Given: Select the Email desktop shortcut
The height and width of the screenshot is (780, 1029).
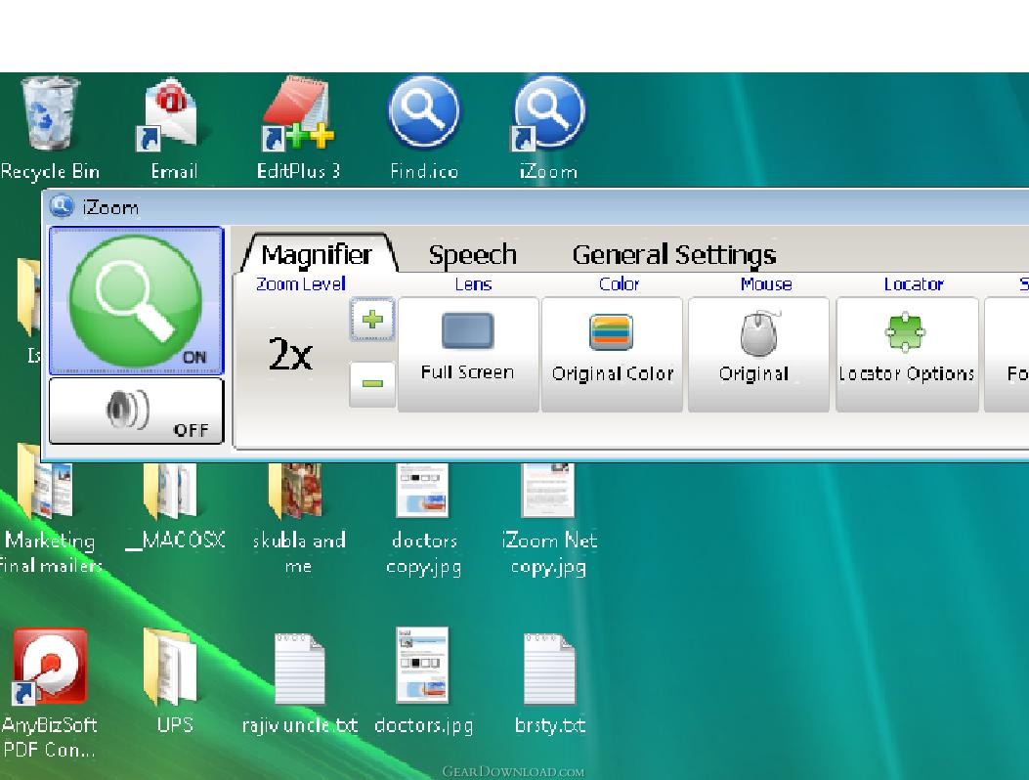Looking at the screenshot, I should (173, 129).
